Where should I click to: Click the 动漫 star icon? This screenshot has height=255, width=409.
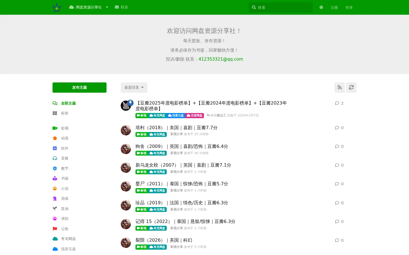(55, 138)
